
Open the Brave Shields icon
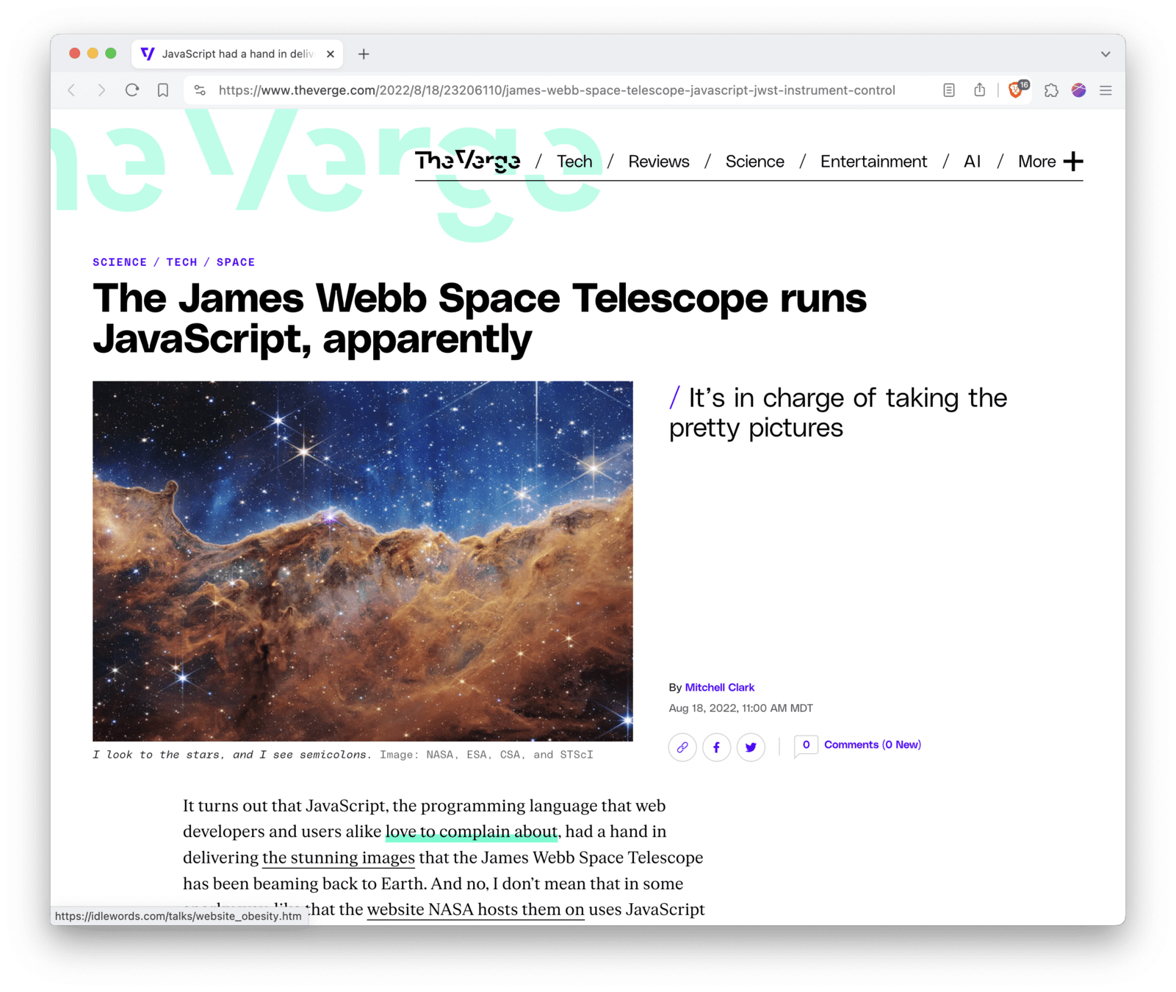[1017, 90]
